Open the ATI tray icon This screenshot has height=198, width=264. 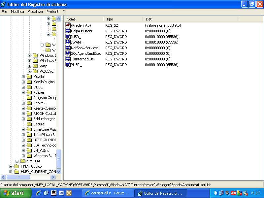coord(234,193)
